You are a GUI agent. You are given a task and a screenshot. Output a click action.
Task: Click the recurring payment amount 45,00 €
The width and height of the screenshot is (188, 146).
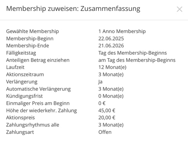tap(107, 111)
